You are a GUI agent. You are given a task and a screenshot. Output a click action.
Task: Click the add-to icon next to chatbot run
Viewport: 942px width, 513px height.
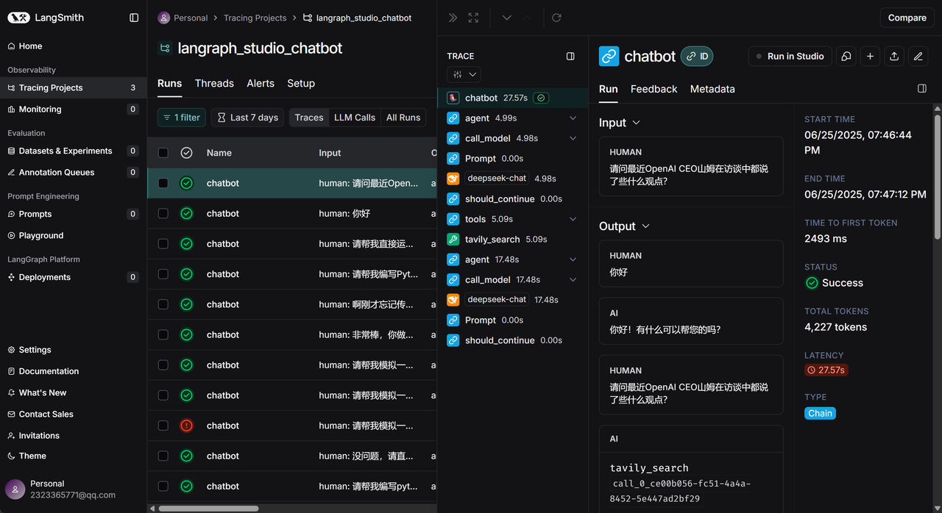(870, 56)
